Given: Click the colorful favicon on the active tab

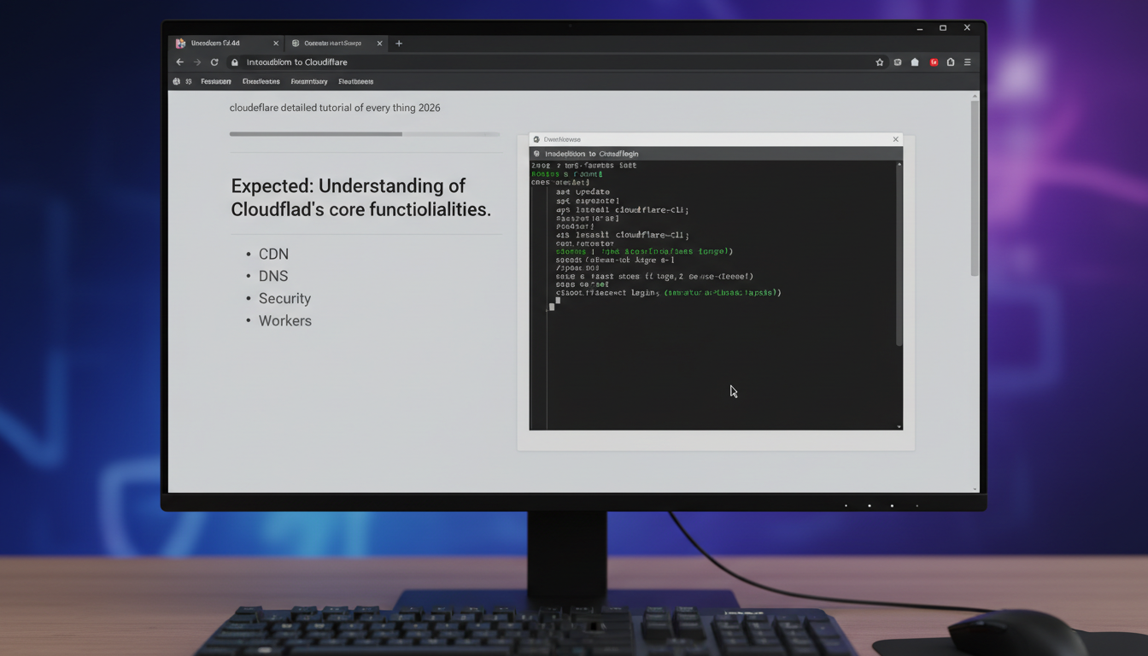Looking at the screenshot, I should tap(180, 44).
